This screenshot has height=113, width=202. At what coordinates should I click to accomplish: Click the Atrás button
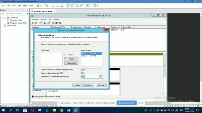click(x=78, y=85)
